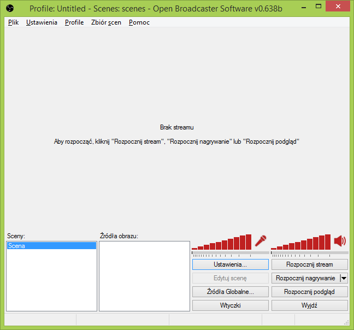This screenshot has height=330, width=354.
Task: Click the Wyjdź exit button
Action: (x=310, y=305)
